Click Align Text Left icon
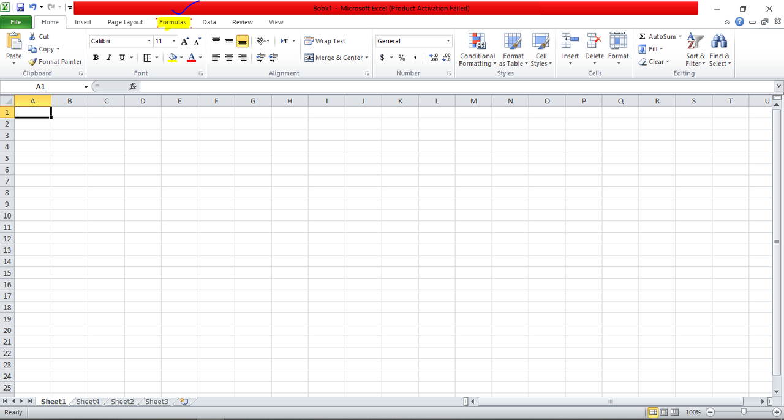784x420 pixels. (x=216, y=58)
